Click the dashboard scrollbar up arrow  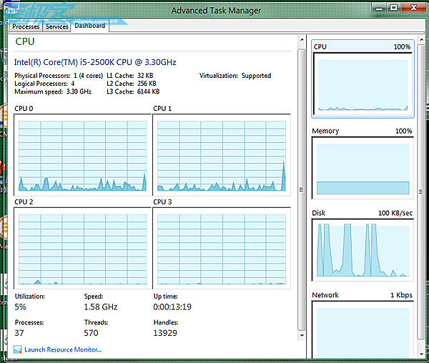(301, 38)
